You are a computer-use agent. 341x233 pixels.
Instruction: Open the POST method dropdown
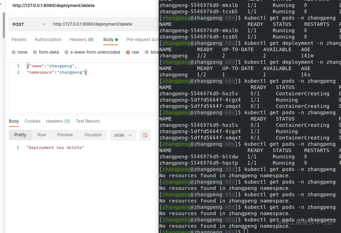29,25
